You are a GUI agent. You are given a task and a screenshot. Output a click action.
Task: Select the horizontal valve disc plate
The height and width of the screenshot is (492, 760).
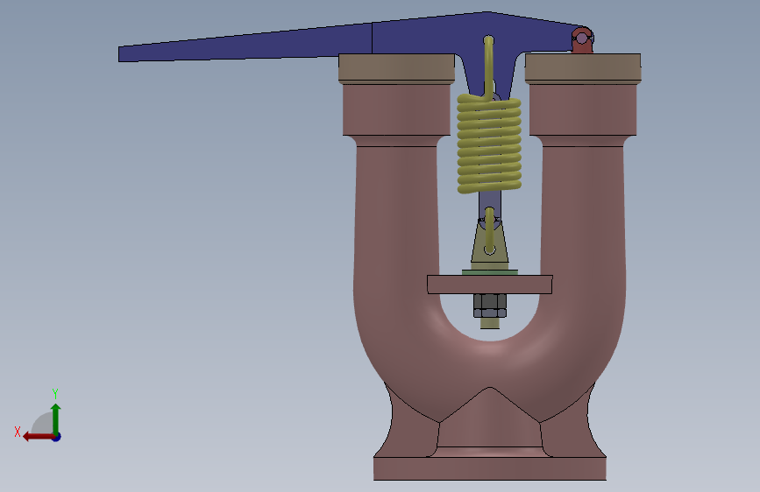click(x=489, y=285)
